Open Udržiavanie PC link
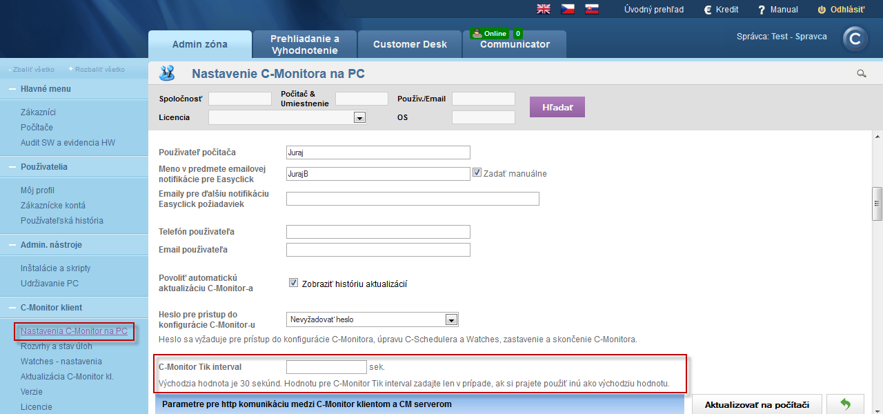Viewport: 883px width, 414px height. (x=50, y=284)
